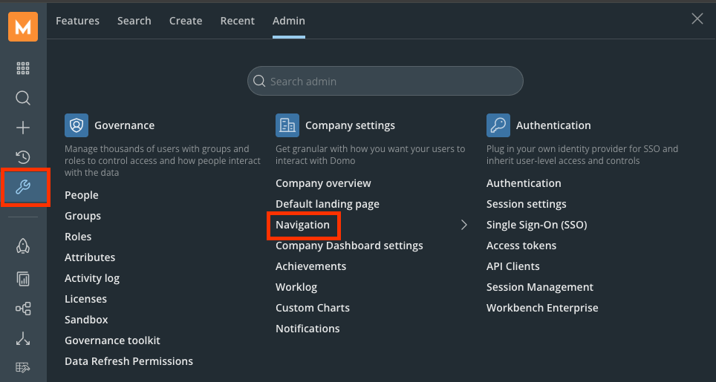This screenshot has height=382, width=716.
Task: Open the Sandbox link
Action: (x=86, y=320)
